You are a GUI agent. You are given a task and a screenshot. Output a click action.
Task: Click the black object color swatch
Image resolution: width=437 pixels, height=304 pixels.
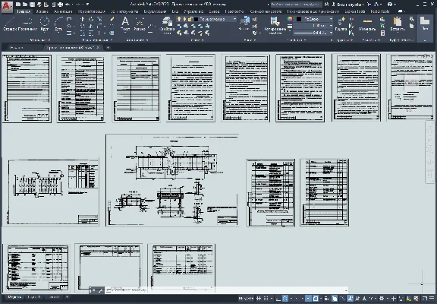click(x=299, y=19)
